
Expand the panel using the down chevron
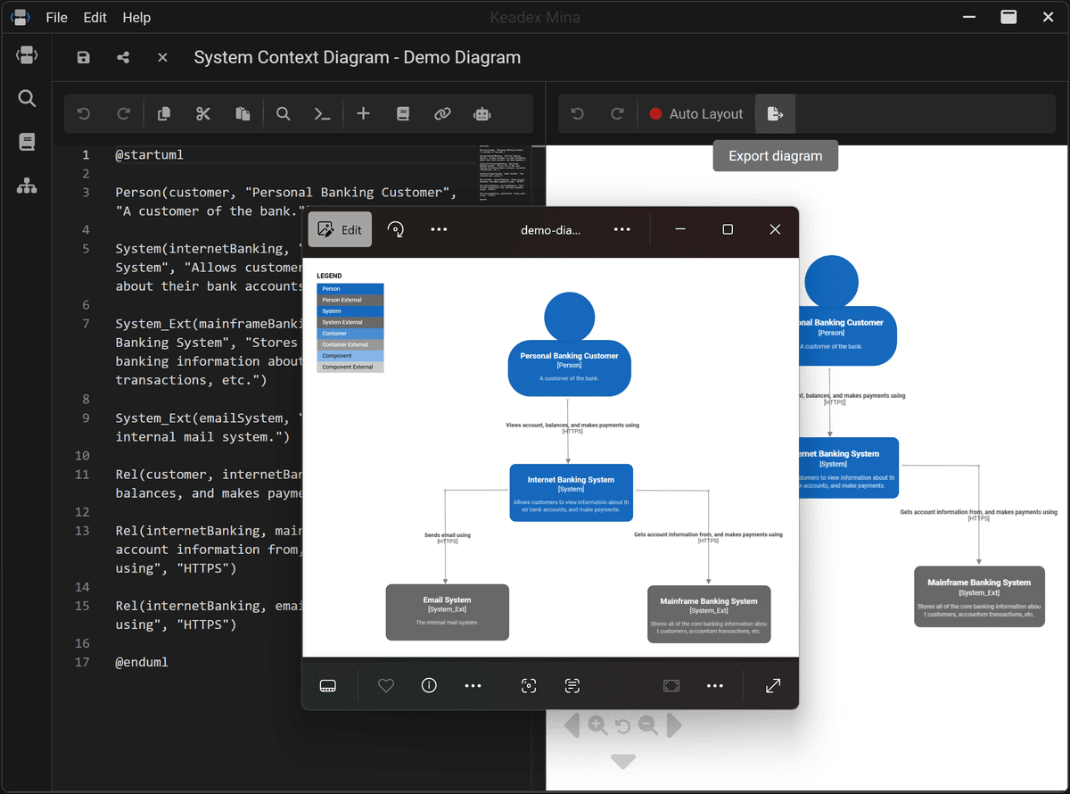(622, 761)
